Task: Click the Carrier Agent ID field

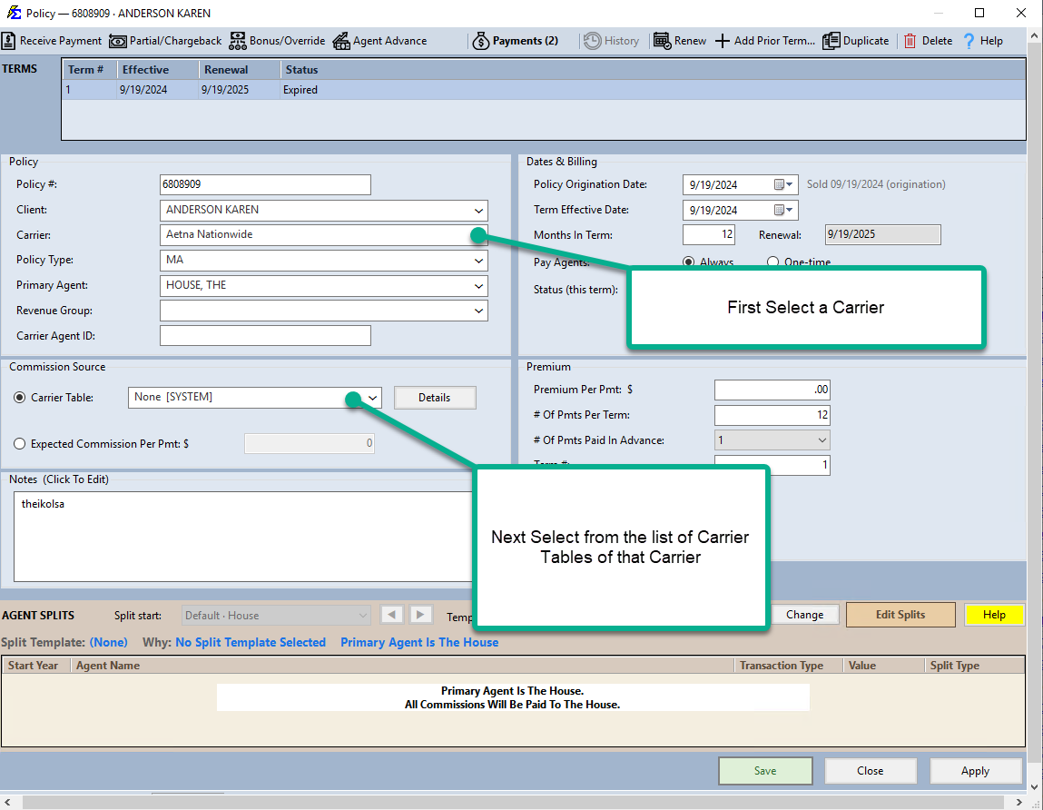Action: (x=265, y=335)
